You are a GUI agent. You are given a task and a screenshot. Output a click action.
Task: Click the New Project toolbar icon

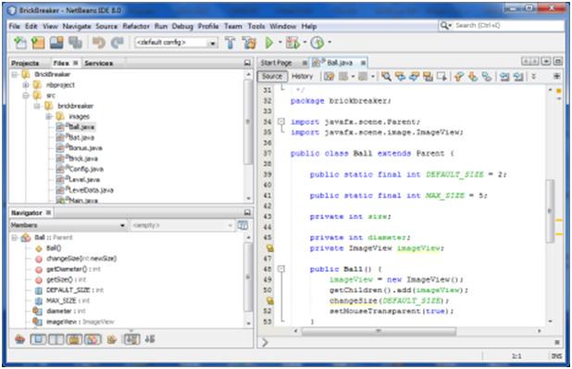[38, 43]
